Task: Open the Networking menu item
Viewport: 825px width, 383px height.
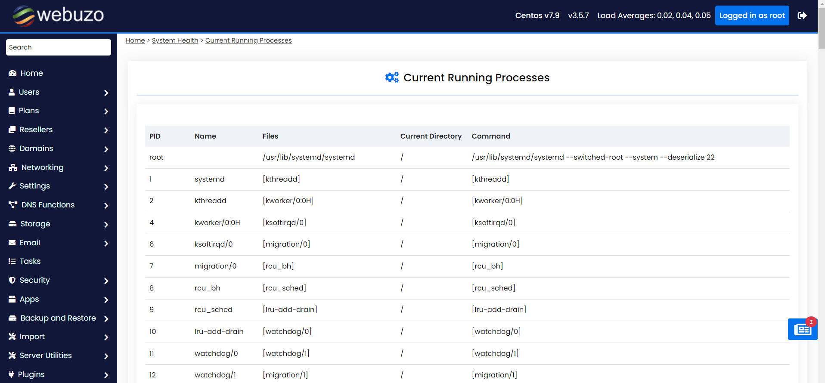Action: point(42,167)
